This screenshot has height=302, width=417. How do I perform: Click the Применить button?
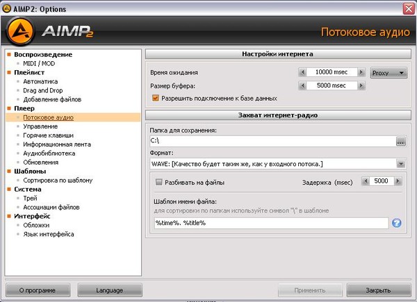pos(310,290)
